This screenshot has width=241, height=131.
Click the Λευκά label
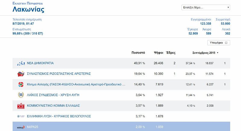point(226,29)
